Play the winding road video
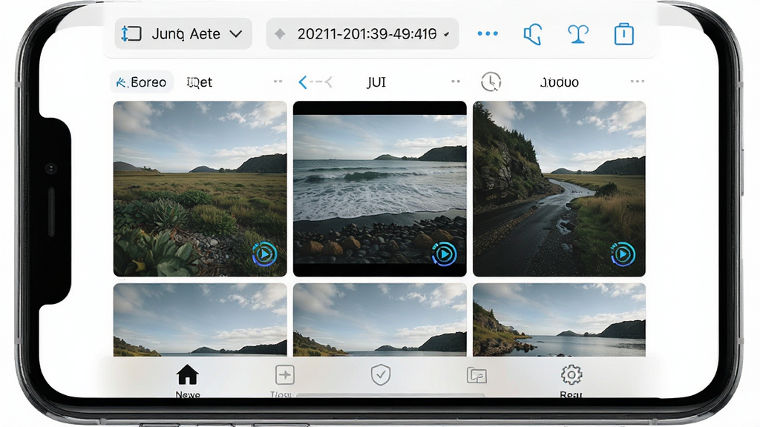 tap(623, 254)
